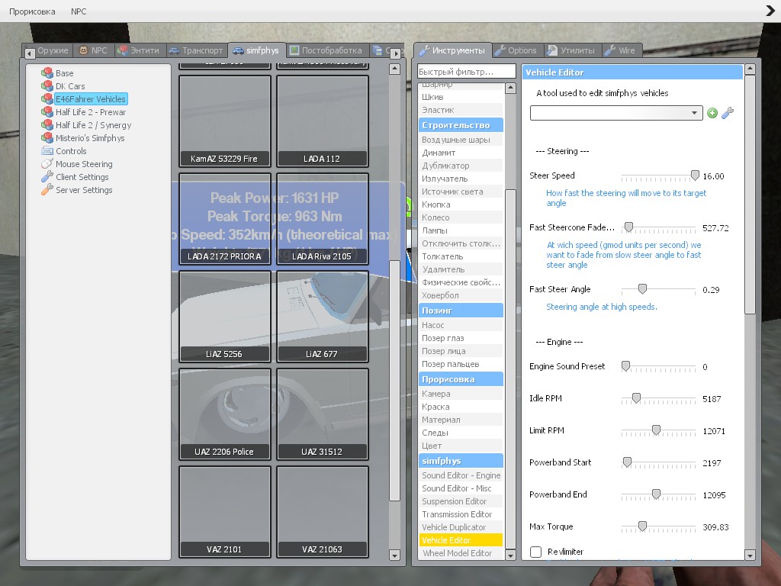Spawn the UAZ 2206 Police vehicle
This screenshot has height=586, width=781.
pos(225,414)
